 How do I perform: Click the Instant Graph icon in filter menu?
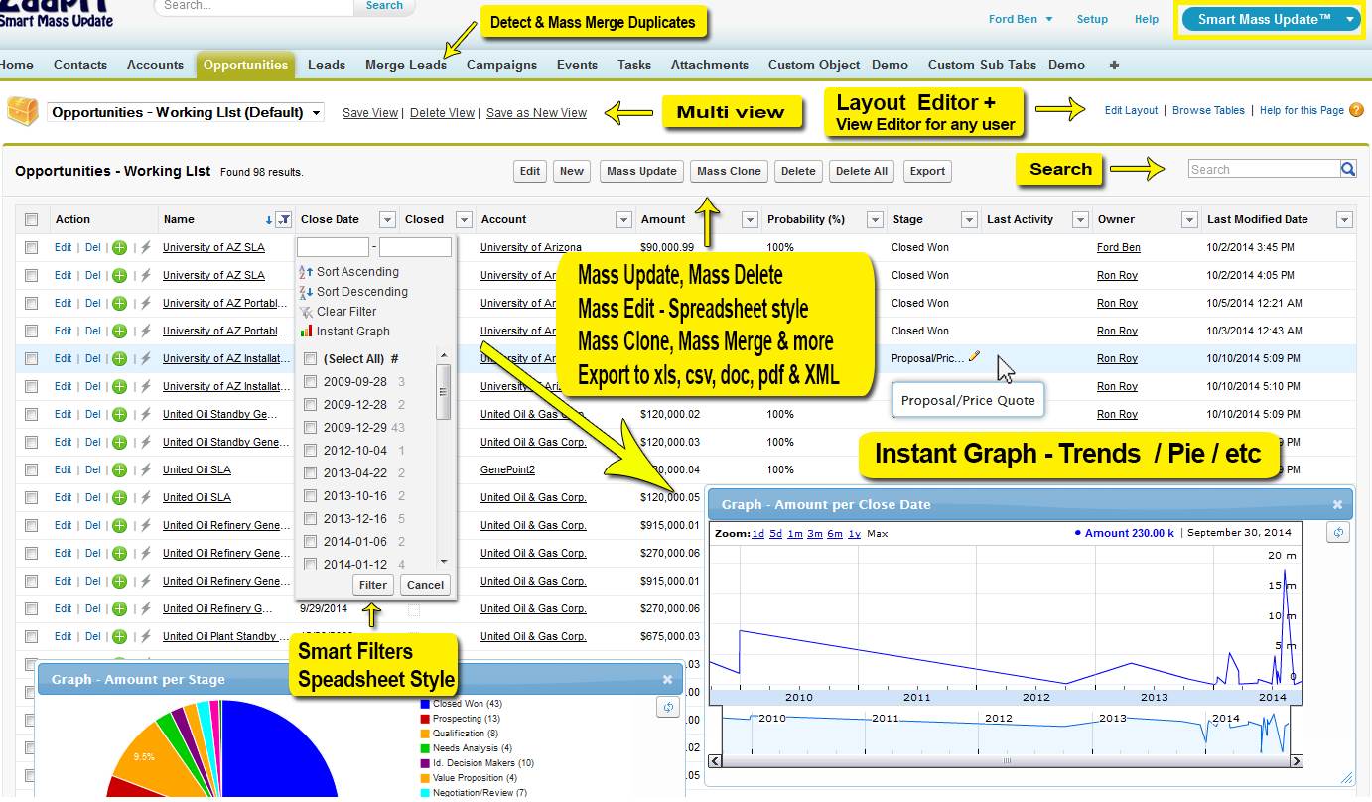307,331
